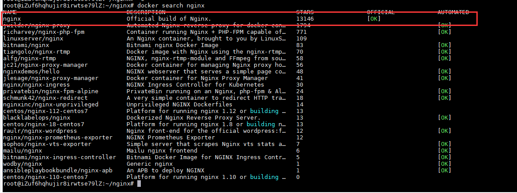Click the 'Mailu nginx frontend' description
517x193 pixels.
162,150
